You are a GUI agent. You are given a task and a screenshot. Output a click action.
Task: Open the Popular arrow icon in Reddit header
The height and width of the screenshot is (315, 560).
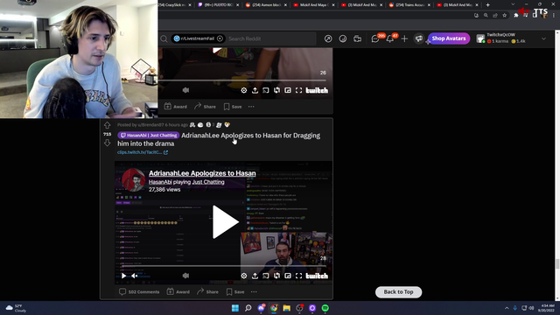point(328,38)
